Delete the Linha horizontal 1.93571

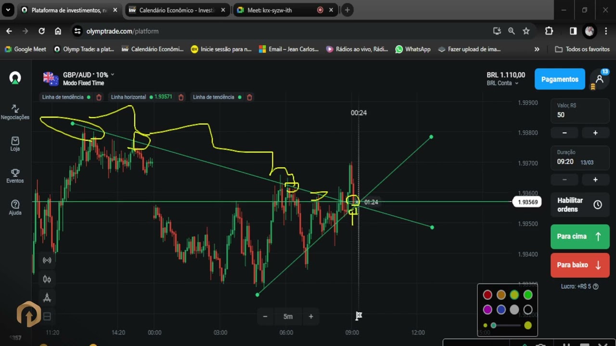[x=181, y=97]
